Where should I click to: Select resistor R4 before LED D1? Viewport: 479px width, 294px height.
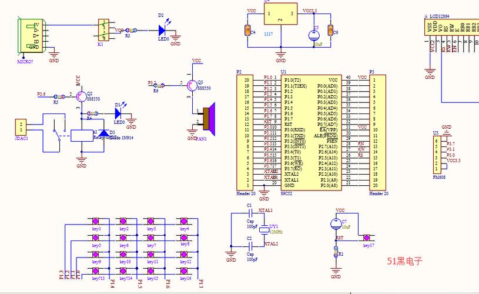[92, 113]
